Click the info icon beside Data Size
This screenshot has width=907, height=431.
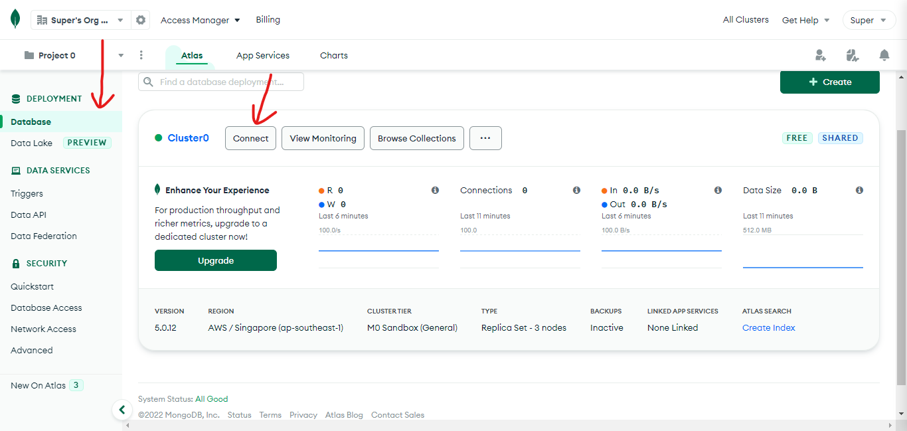click(859, 190)
